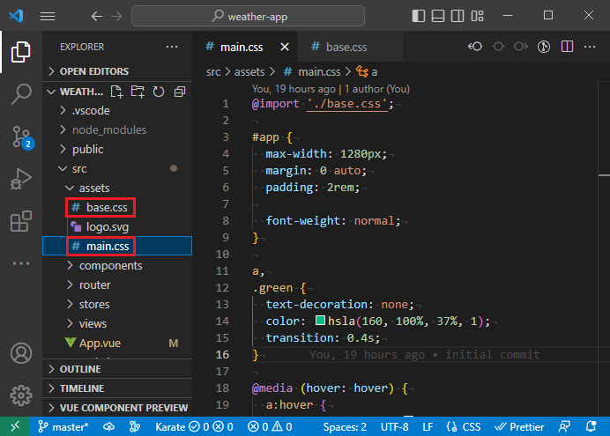Collapse the assets folder
The height and width of the screenshot is (436, 610).
click(x=117, y=188)
